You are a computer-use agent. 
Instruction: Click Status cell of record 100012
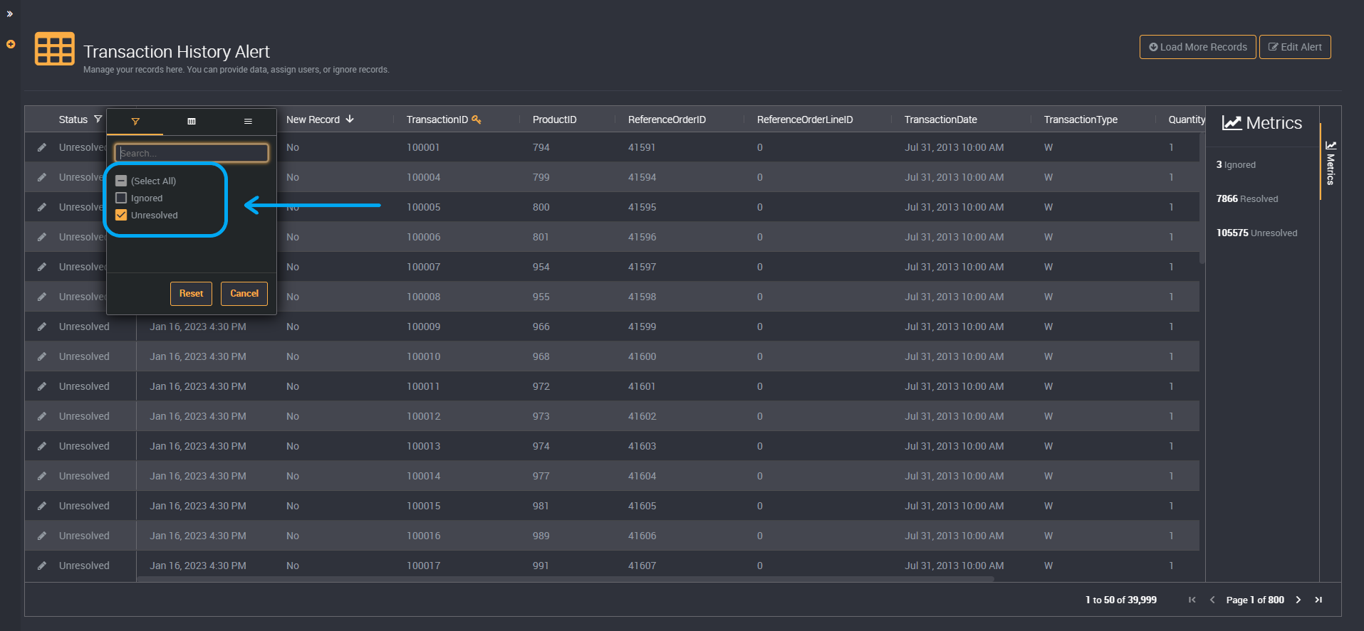coord(84,416)
